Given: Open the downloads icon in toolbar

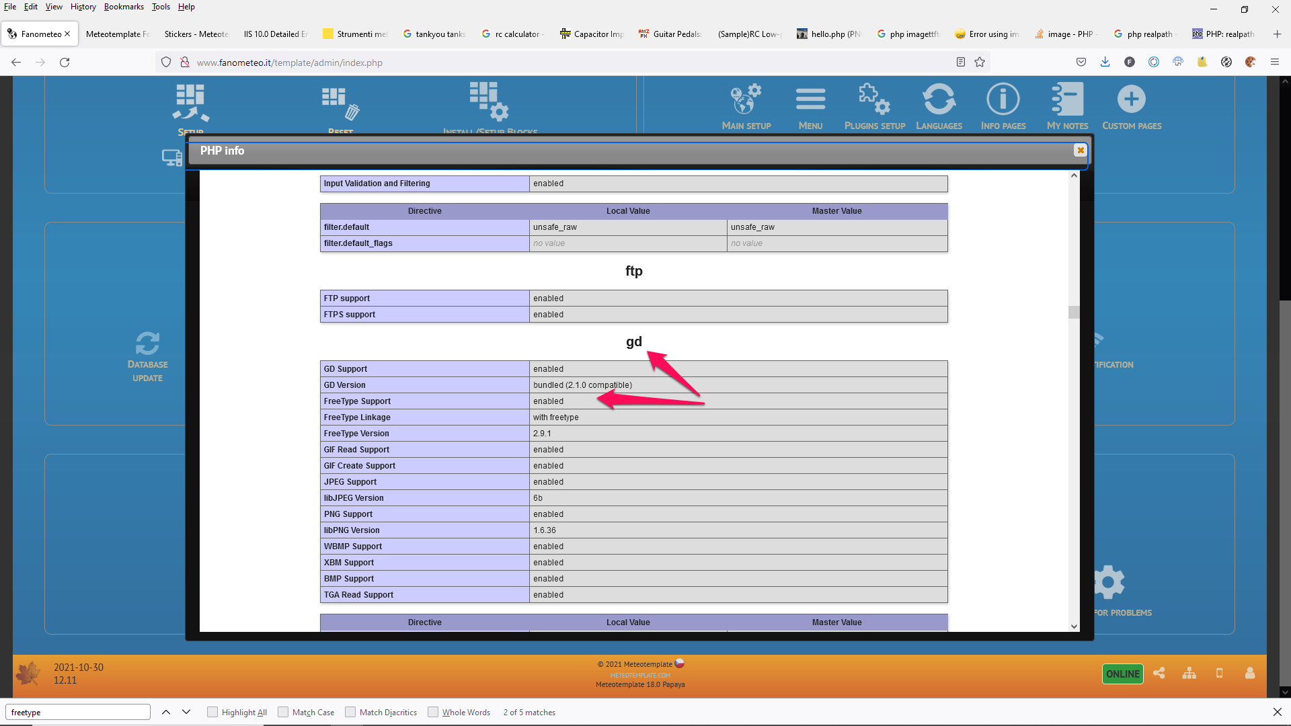Looking at the screenshot, I should pyautogui.click(x=1105, y=62).
